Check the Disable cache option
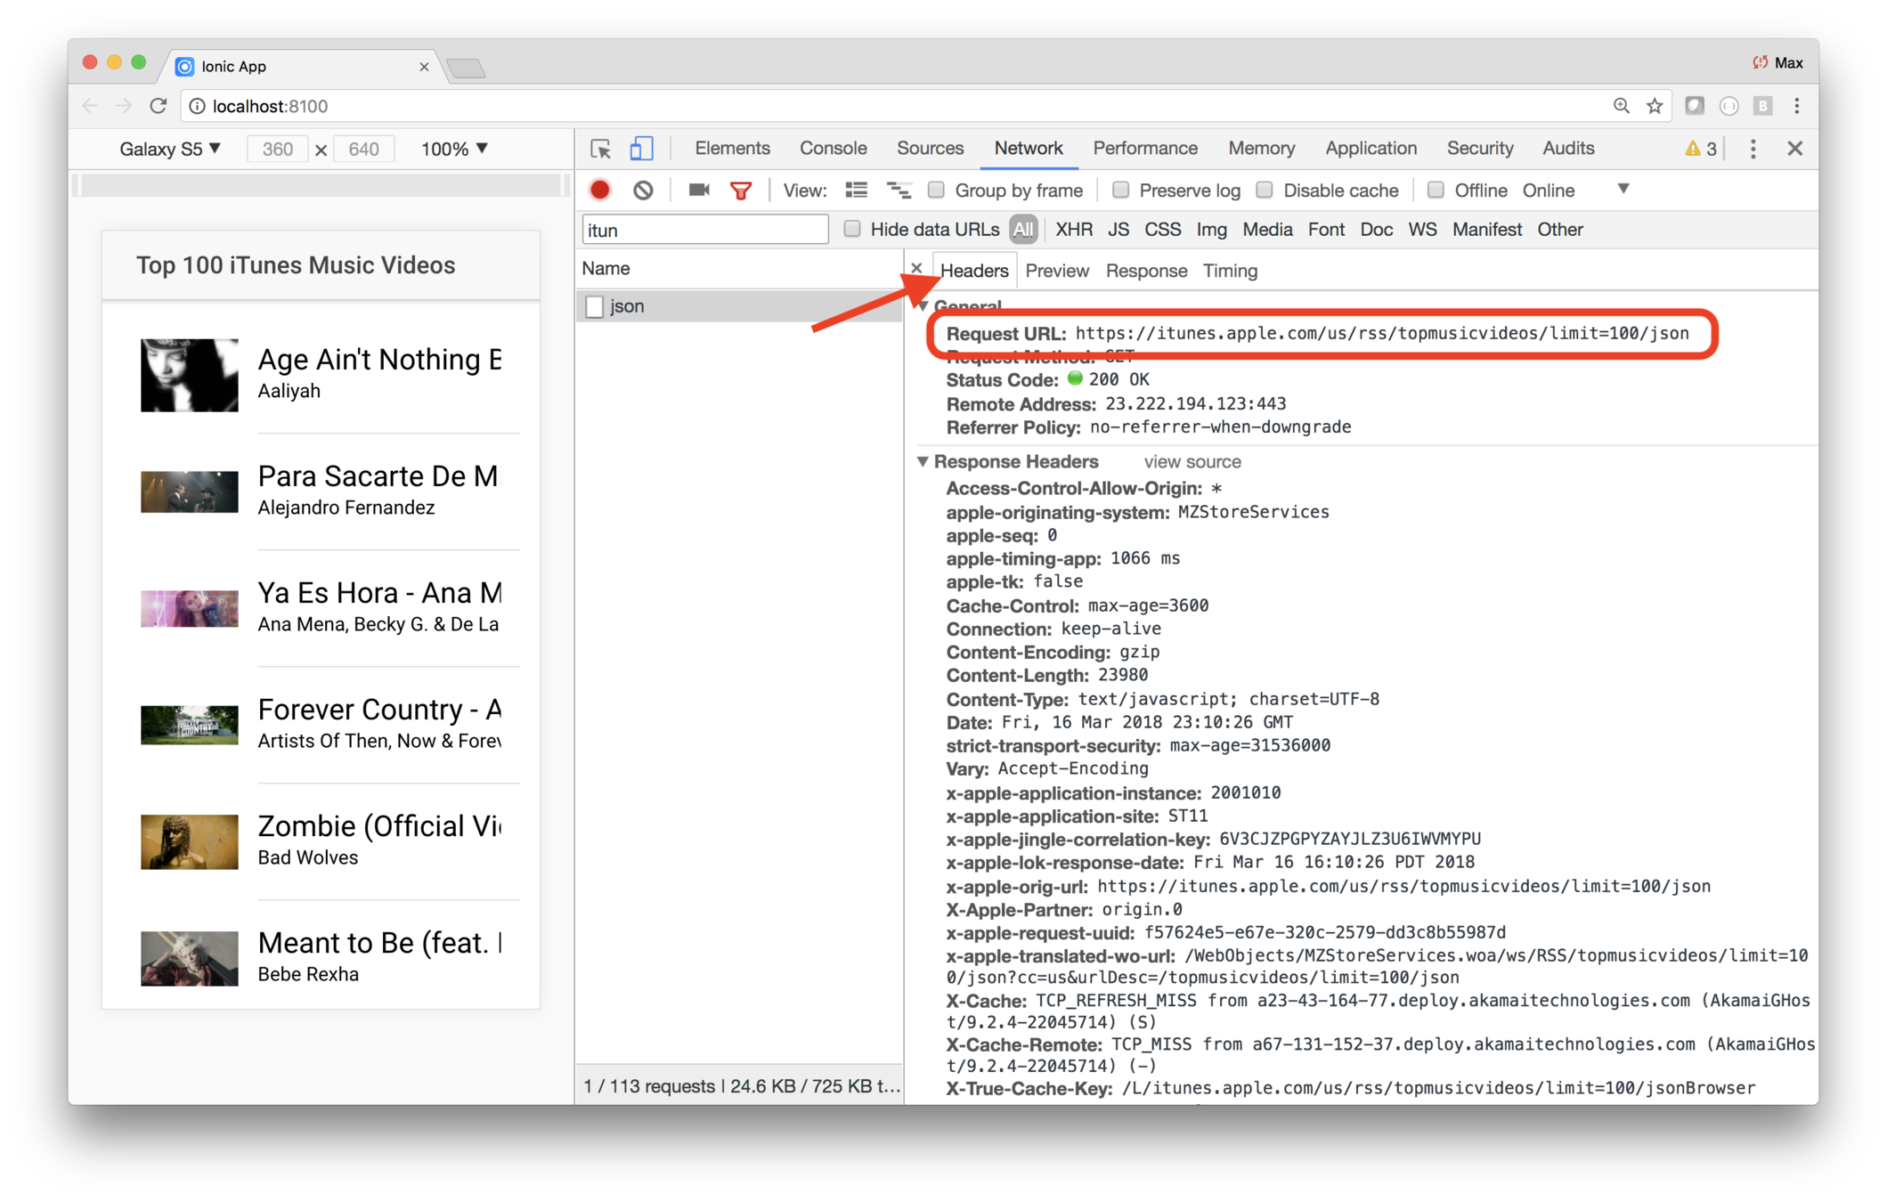The image size is (1887, 1202). point(1265,190)
